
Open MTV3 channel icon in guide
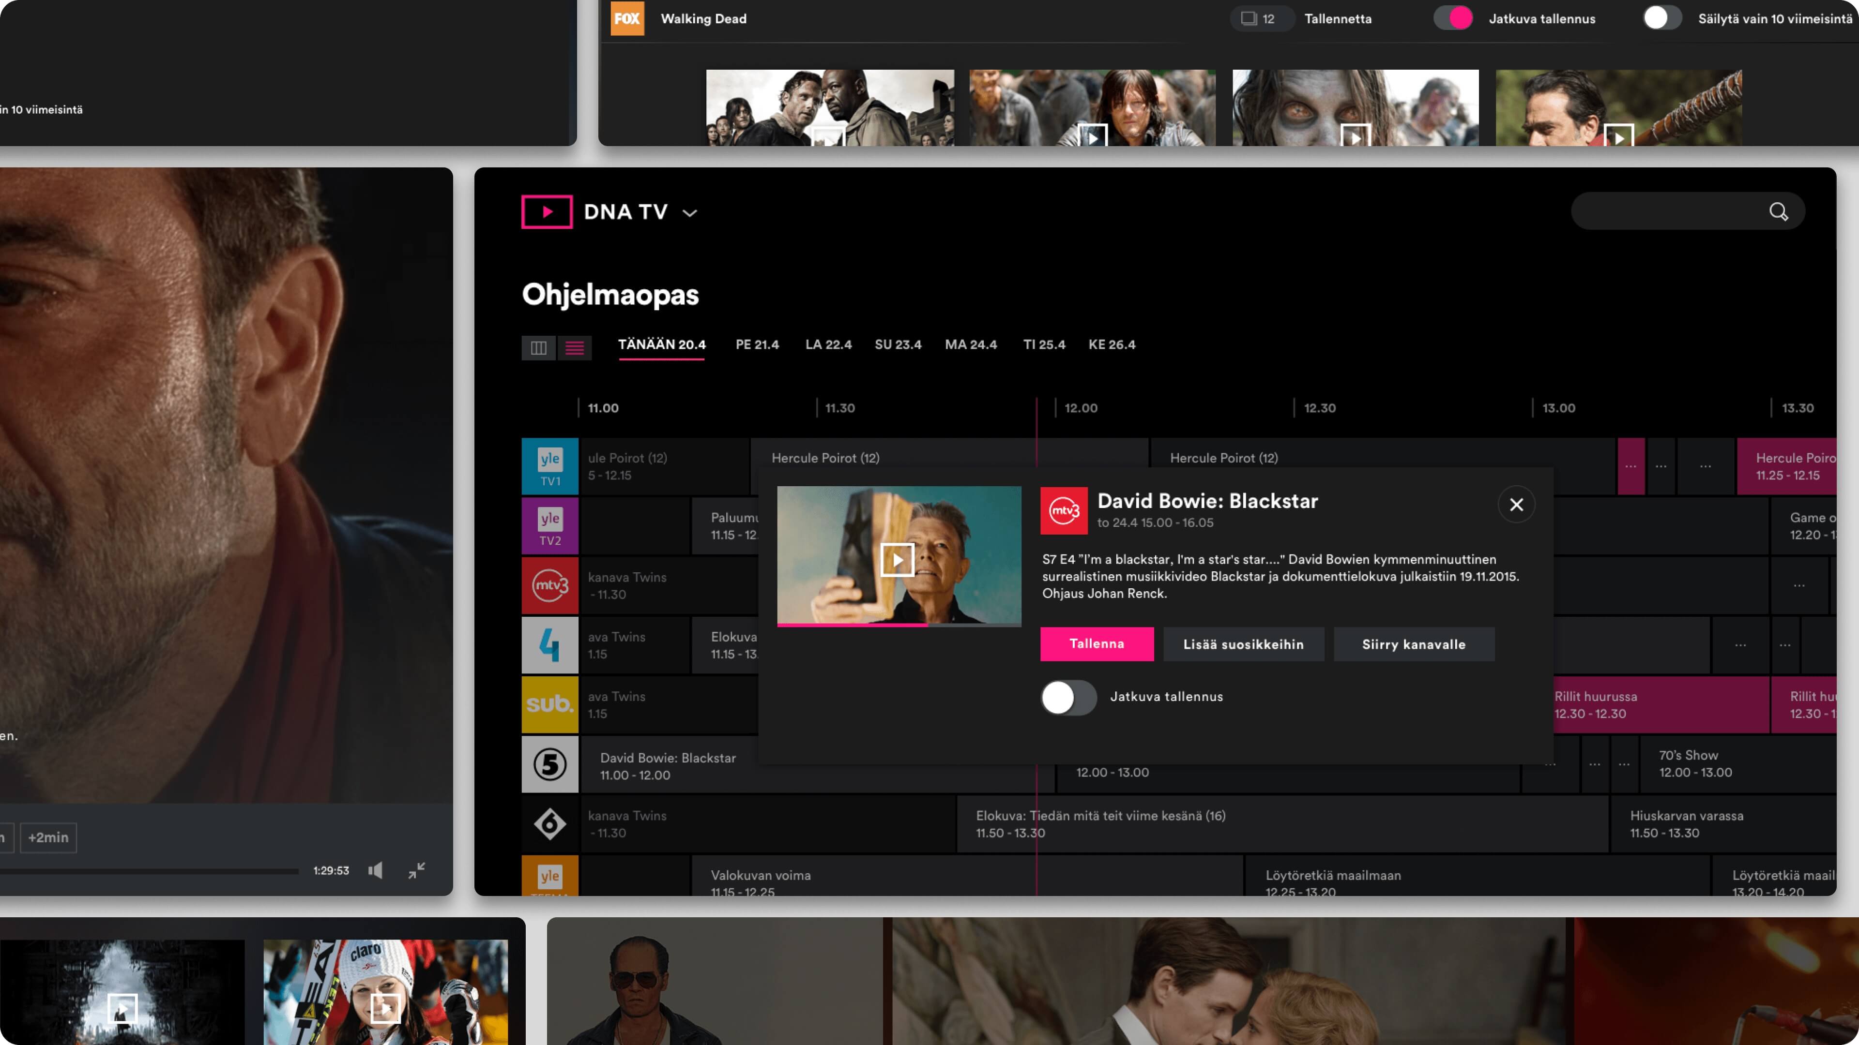click(550, 585)
